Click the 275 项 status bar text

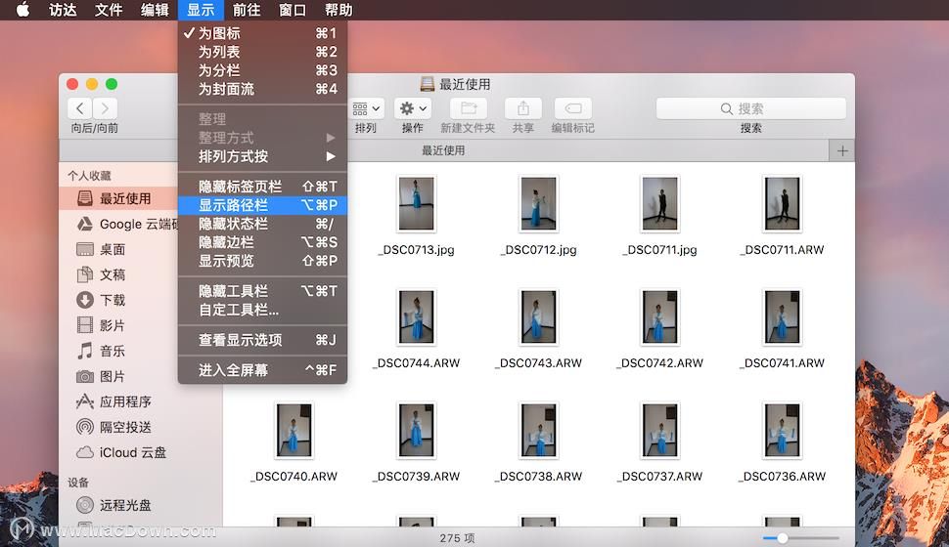click(x=457, y=538)
